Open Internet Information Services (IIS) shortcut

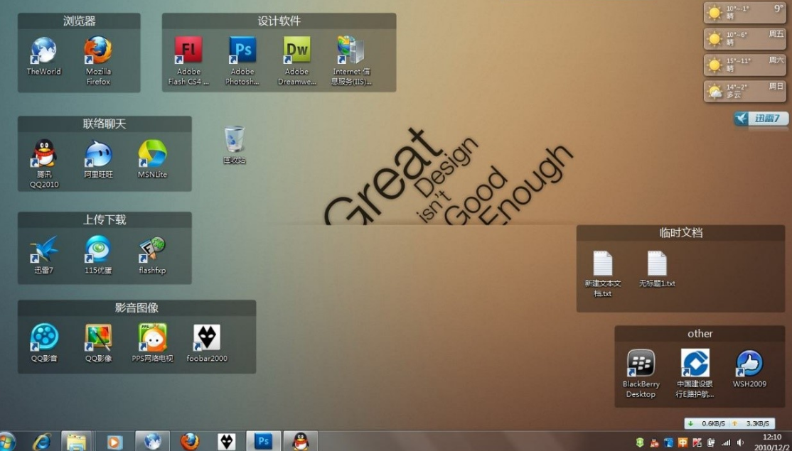[x=350, y=51]
